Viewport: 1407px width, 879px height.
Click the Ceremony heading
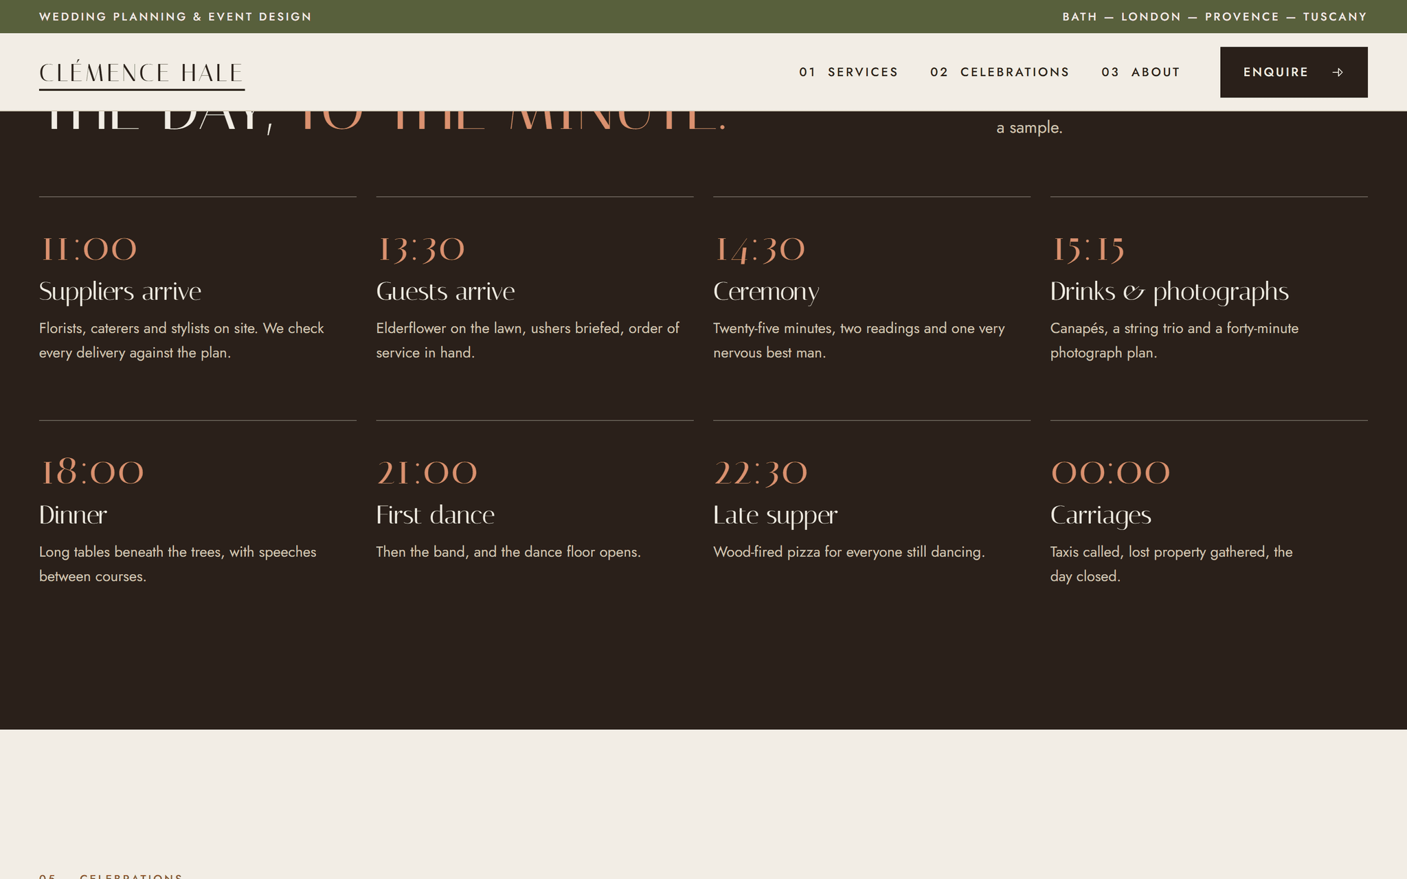[x=766, y=293]
